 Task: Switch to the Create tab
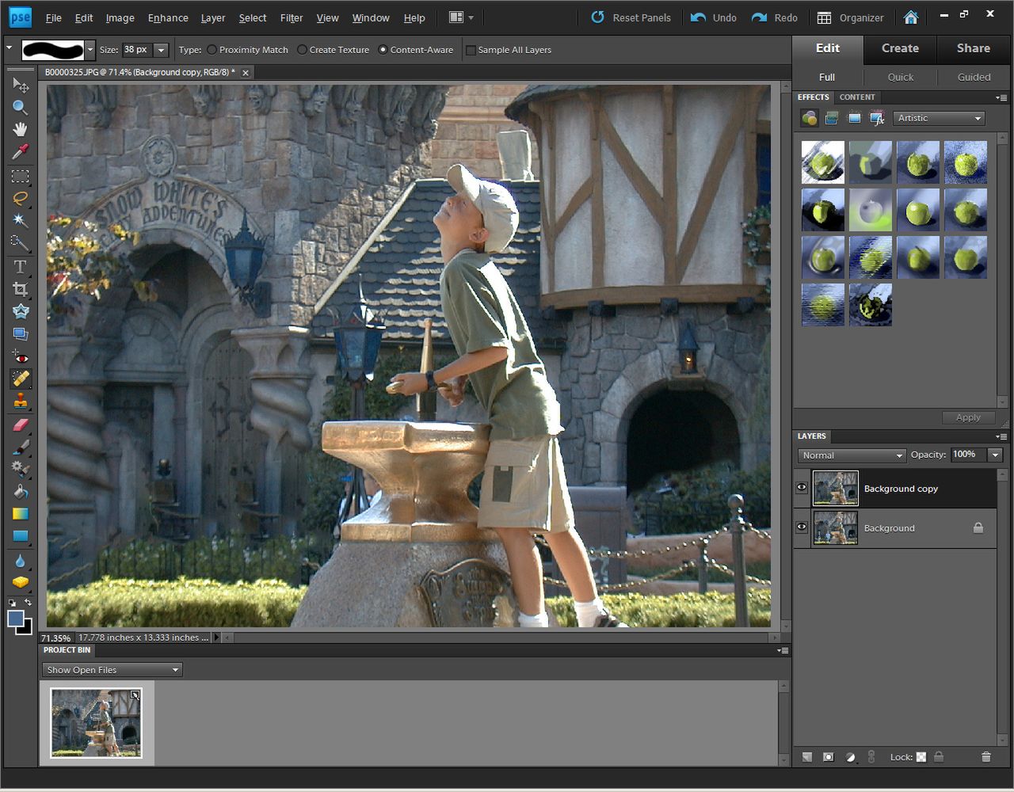[900, 48]
